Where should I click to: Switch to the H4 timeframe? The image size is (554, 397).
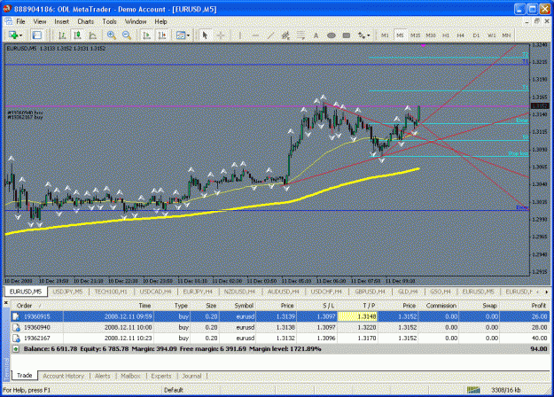pyautogui.click(x=461, y=35)
